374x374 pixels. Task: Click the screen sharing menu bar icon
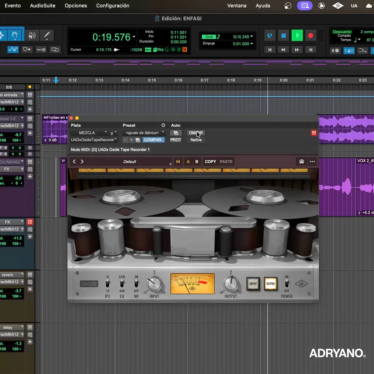pos(305,5)
